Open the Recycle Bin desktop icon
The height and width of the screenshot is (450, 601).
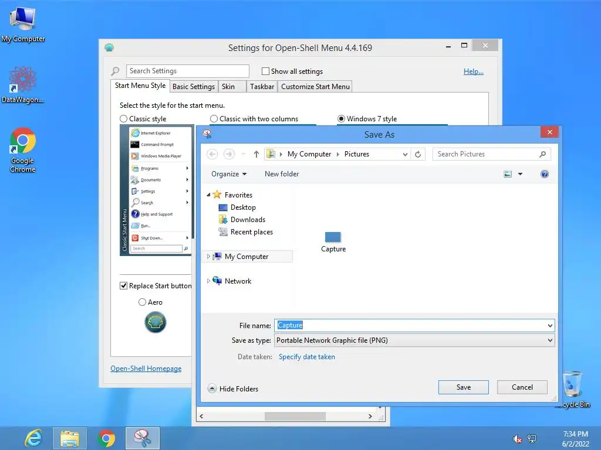[574, 390]
